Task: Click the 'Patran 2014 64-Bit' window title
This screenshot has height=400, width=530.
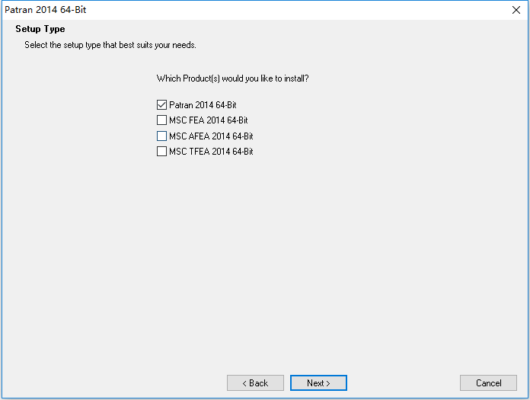Action: [x=45, y=10]
